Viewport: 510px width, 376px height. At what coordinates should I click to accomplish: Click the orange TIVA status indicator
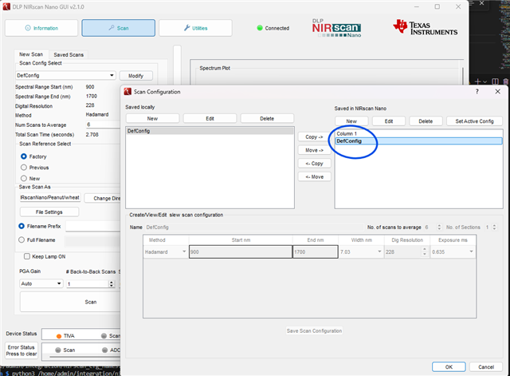[x=59, y=336]
